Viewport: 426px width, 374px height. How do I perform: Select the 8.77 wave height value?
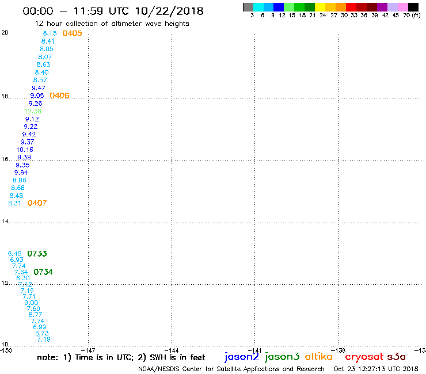35,315
